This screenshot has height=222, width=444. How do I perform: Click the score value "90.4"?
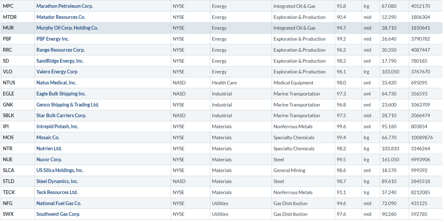(x=341, y=17)
